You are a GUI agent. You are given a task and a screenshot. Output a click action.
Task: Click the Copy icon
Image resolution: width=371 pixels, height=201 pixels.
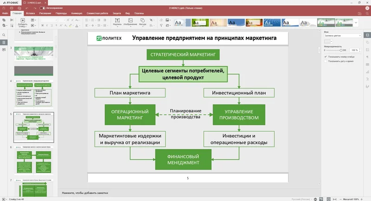tap(4, 20)
